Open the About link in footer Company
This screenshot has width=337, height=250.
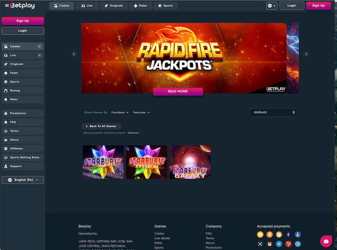point(210,243)
